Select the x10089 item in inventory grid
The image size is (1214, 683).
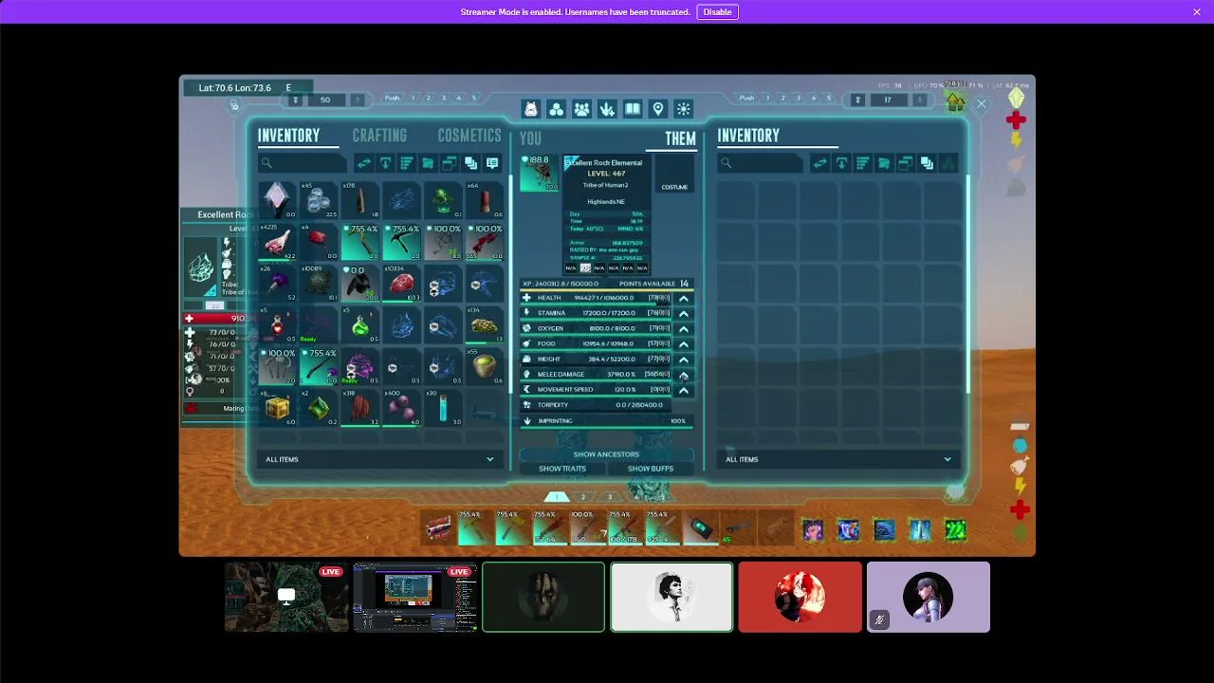tap(320, 284)
